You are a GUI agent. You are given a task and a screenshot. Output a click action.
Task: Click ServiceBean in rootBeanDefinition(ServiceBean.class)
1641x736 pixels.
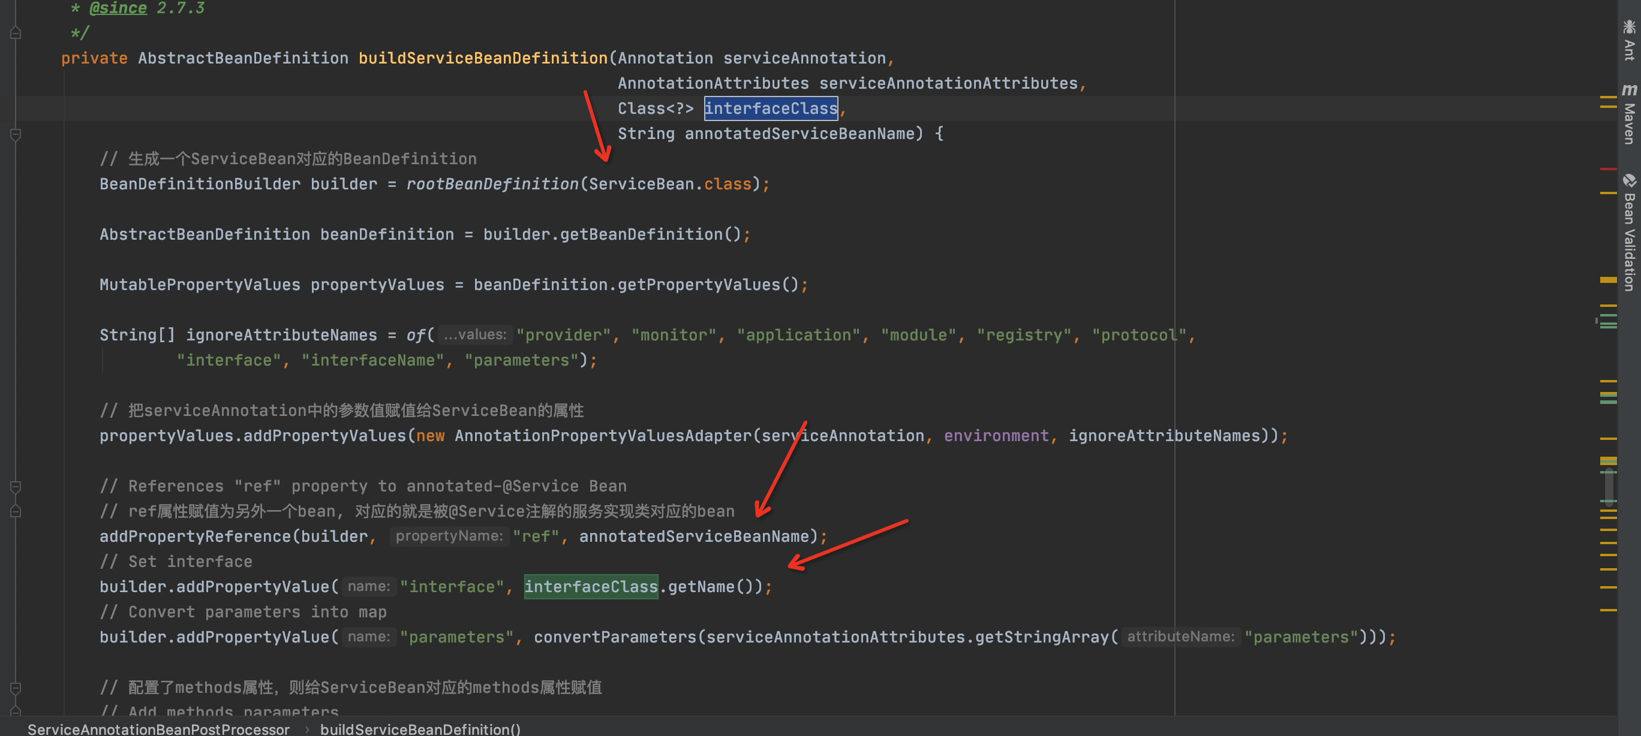coord(641,184)
